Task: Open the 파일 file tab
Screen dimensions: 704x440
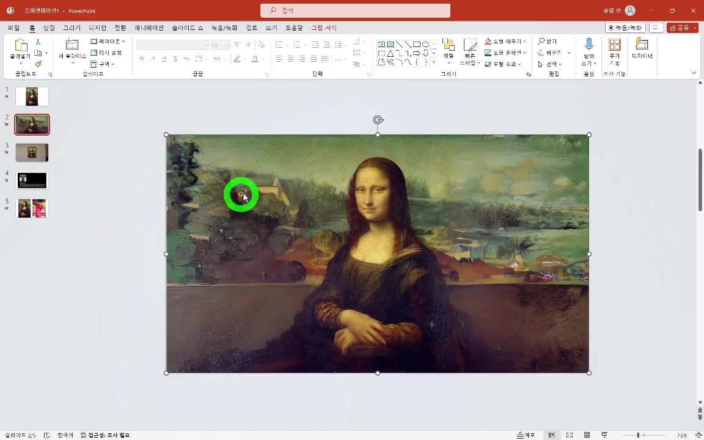Action: [13, 28]
